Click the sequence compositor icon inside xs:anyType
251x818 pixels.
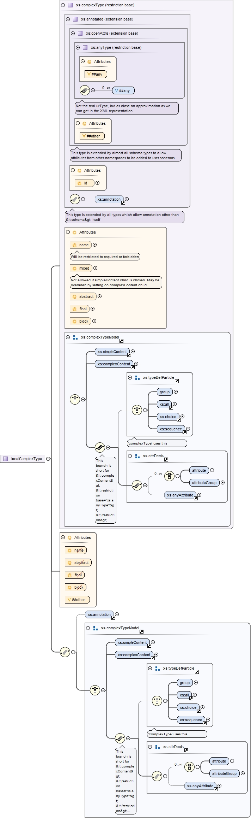click(85, 90)
